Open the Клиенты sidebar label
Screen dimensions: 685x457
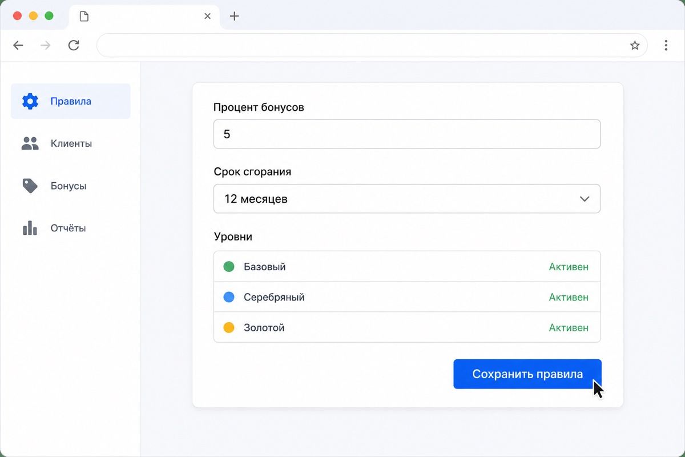tap(71, 143)
